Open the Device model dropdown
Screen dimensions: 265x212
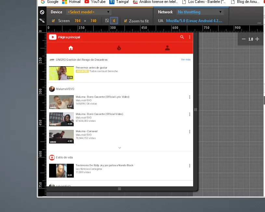click(88, 12)
